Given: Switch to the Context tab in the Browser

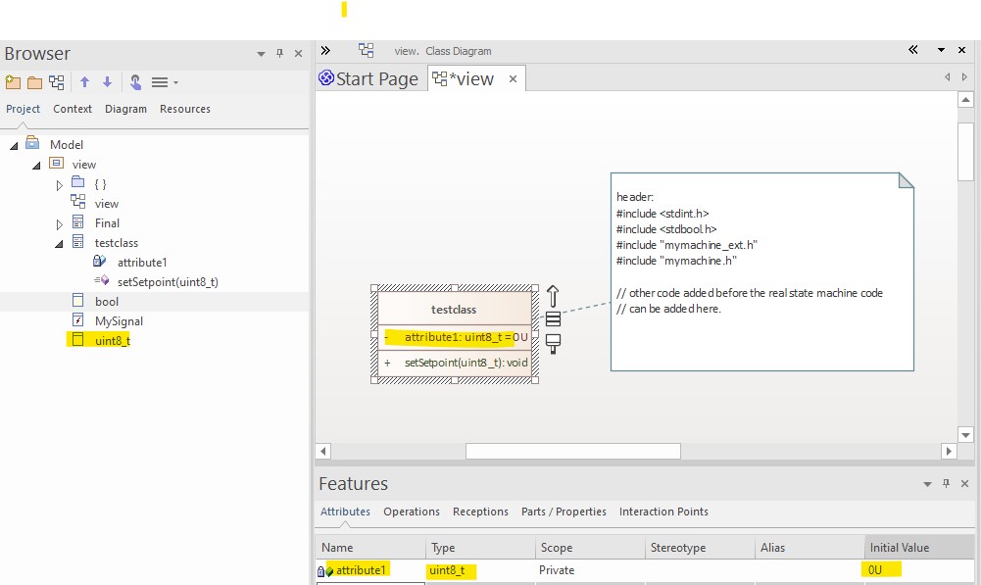Looking at the screenshot, I should 73,109.
